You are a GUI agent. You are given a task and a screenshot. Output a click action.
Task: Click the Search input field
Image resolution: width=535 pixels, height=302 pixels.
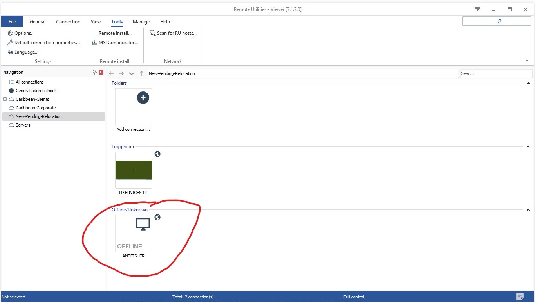coord(496,73)
